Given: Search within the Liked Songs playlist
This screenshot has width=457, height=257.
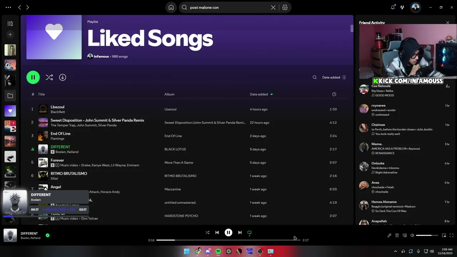Looking at the screenshot, I should [x=315, y=77].
